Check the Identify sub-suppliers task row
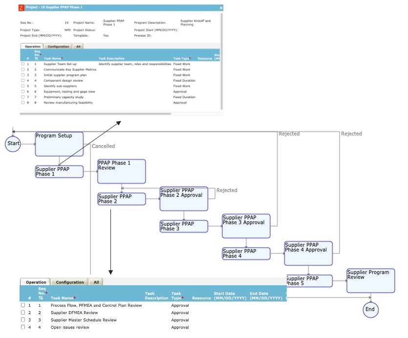 [22, 86]
